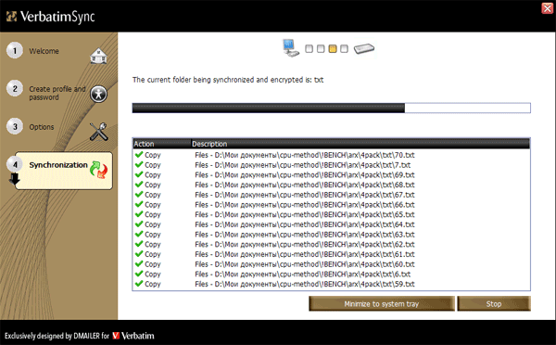Select the 70.txt copy log row
The width and height of the screenshot is (556, 345).
pos(331,155)
